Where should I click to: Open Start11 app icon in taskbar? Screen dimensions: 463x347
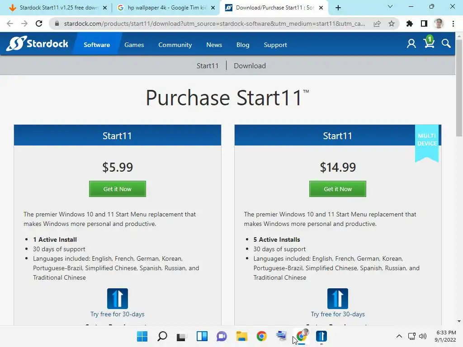coord(321,336)
